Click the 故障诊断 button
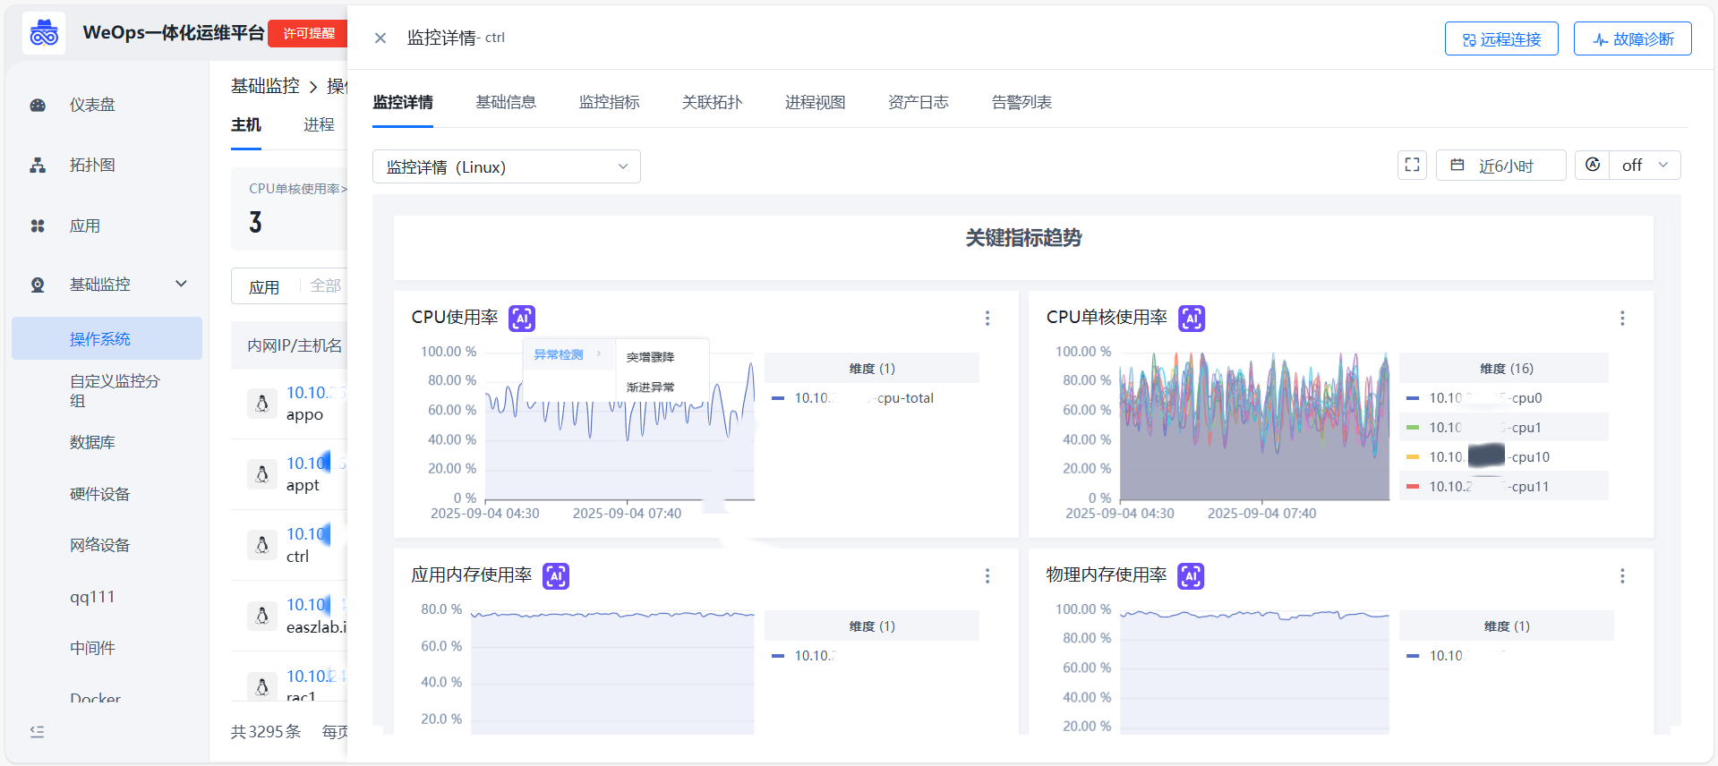The height and width of the screenshot is (766, 1718). coord(1632,39)
